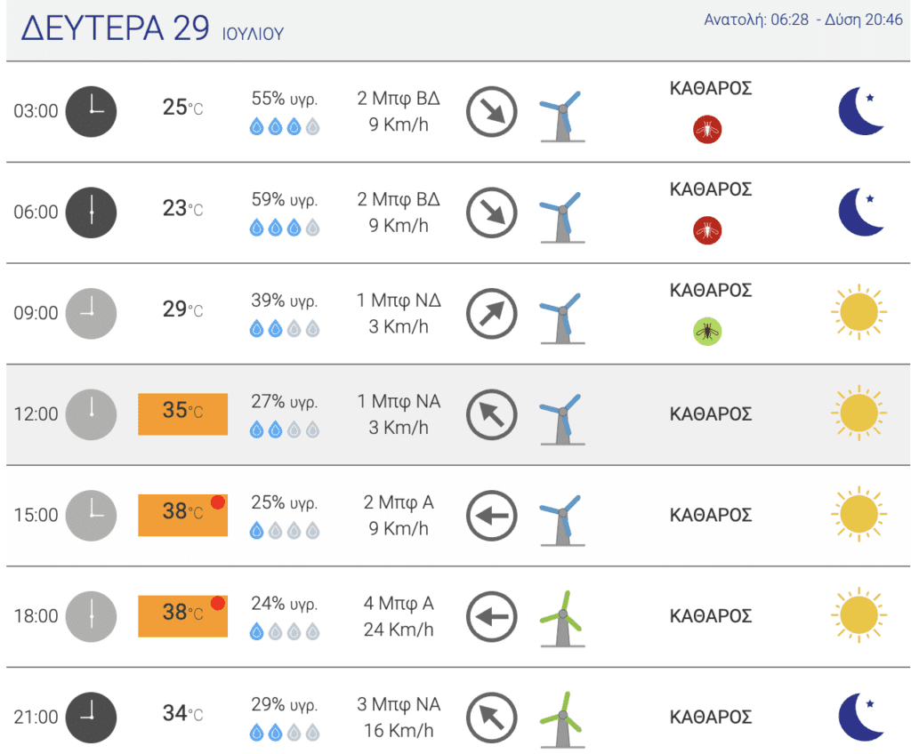
Task: Click the wind direction arrow at 21:00
Action: point(491,718)
